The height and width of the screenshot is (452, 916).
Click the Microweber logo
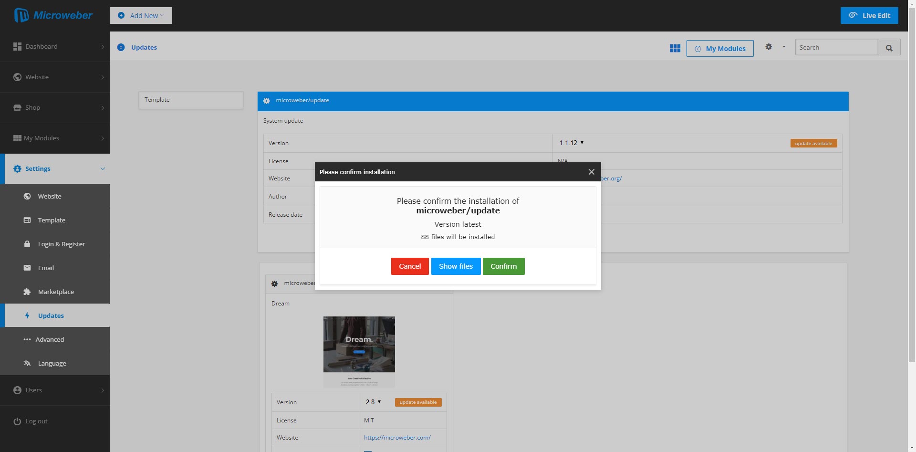(53, 15)
